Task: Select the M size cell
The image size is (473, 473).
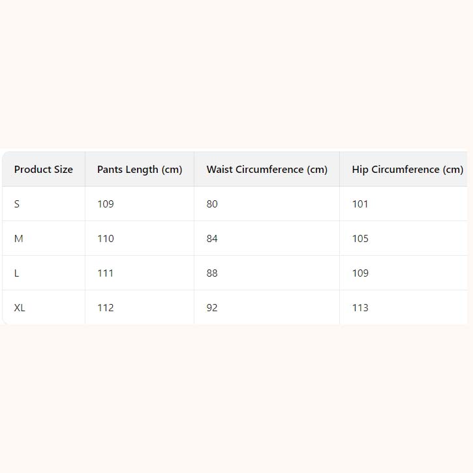Action: pos(18,239)
